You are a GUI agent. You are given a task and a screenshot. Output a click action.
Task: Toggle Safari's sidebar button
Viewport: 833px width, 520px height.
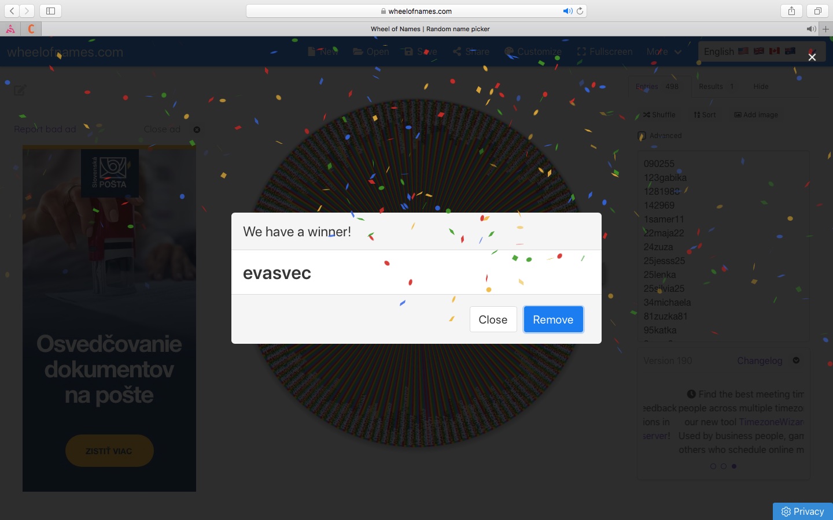click(50, 11)
